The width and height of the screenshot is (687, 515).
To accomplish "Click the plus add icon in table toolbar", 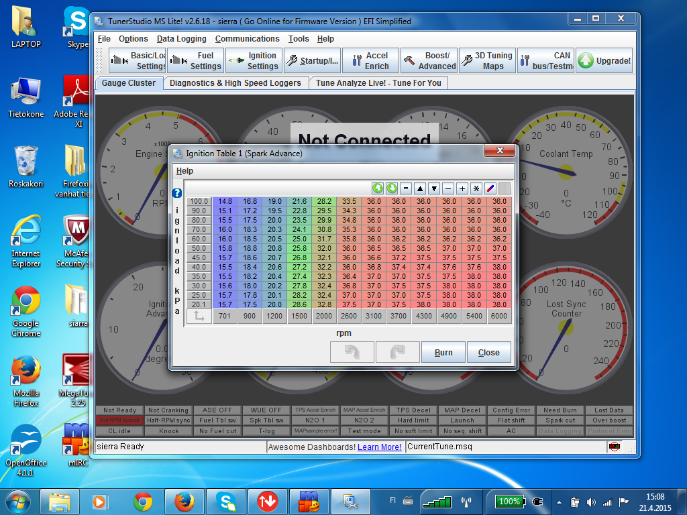I will (x=462, y=188).
